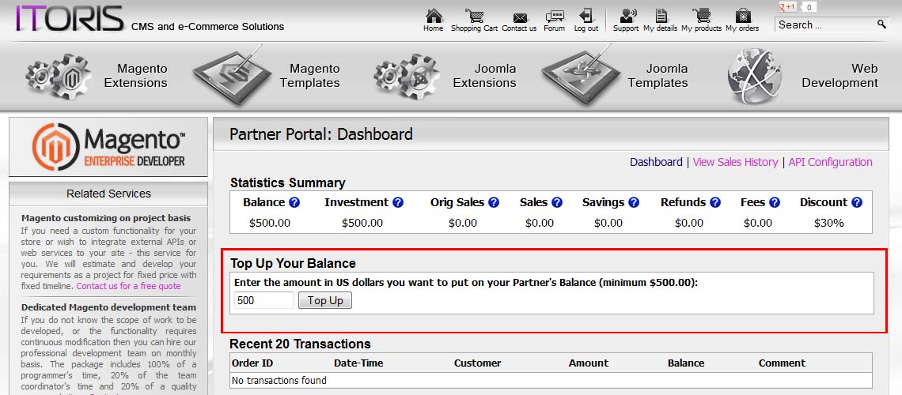Open the Forum speech bubble icon
902x395 pixels.
coord(555,16)
